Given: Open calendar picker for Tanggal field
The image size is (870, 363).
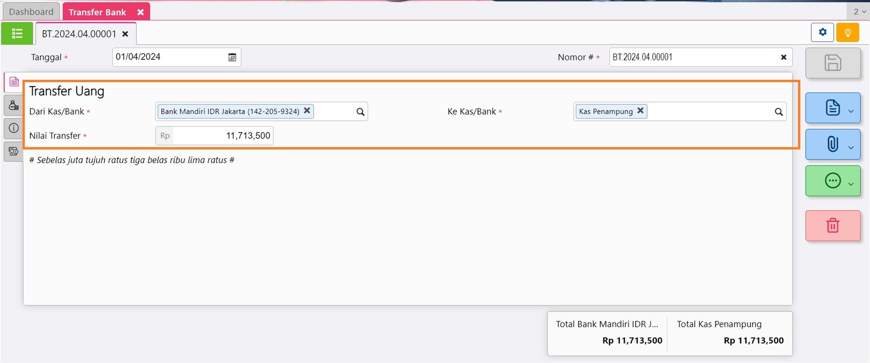Looking at the screenshot, I should click(232, 57).
